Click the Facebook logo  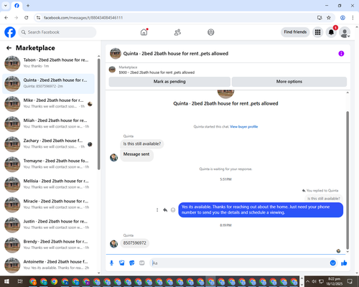[10, 32]
